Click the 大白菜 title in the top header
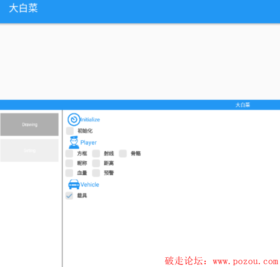This screenshot has height=267, width=280. pyautogui.click(x=23, y=9)
